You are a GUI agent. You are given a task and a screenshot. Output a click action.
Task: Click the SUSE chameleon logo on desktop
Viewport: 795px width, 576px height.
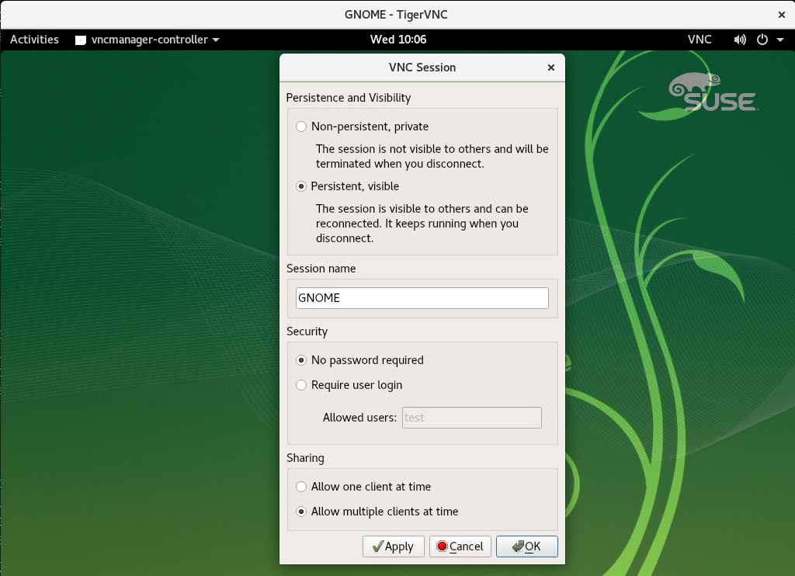(712, 93)
